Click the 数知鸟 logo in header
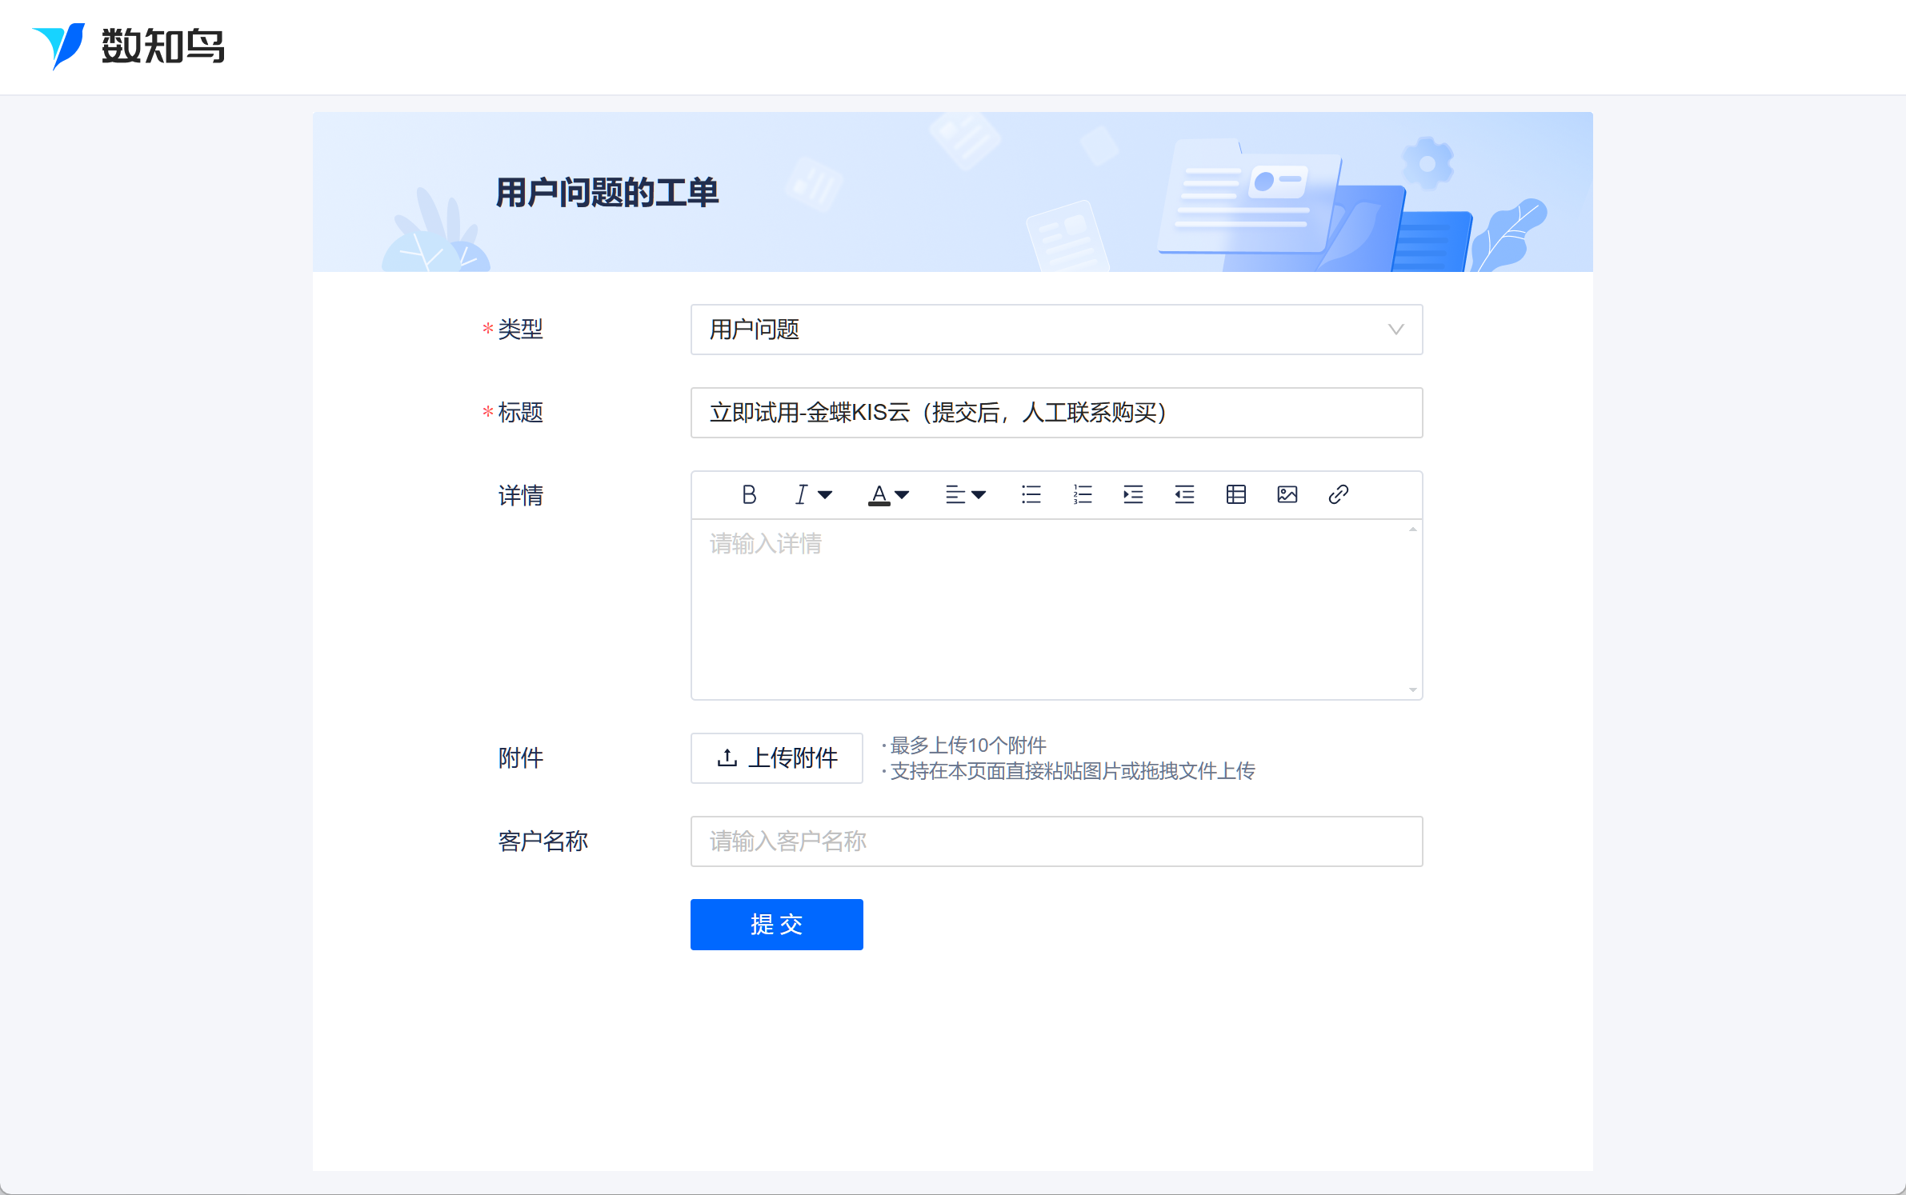Image resolution: width=1906 pixels, height=1195 pixels. (x=128, y=46)
